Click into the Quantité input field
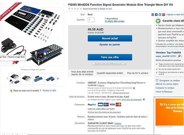 (x=91, y=20)
